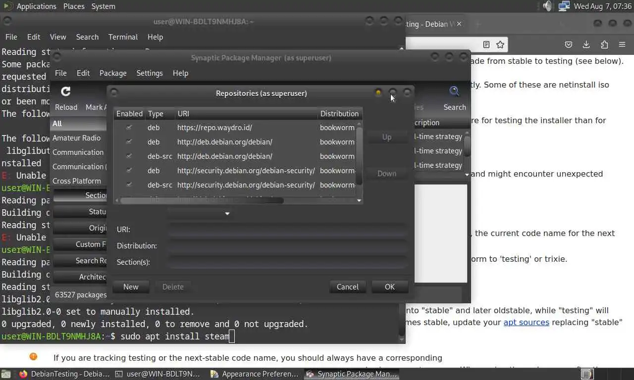Click the Architecture filter button in Synaptic

[80, 277]
